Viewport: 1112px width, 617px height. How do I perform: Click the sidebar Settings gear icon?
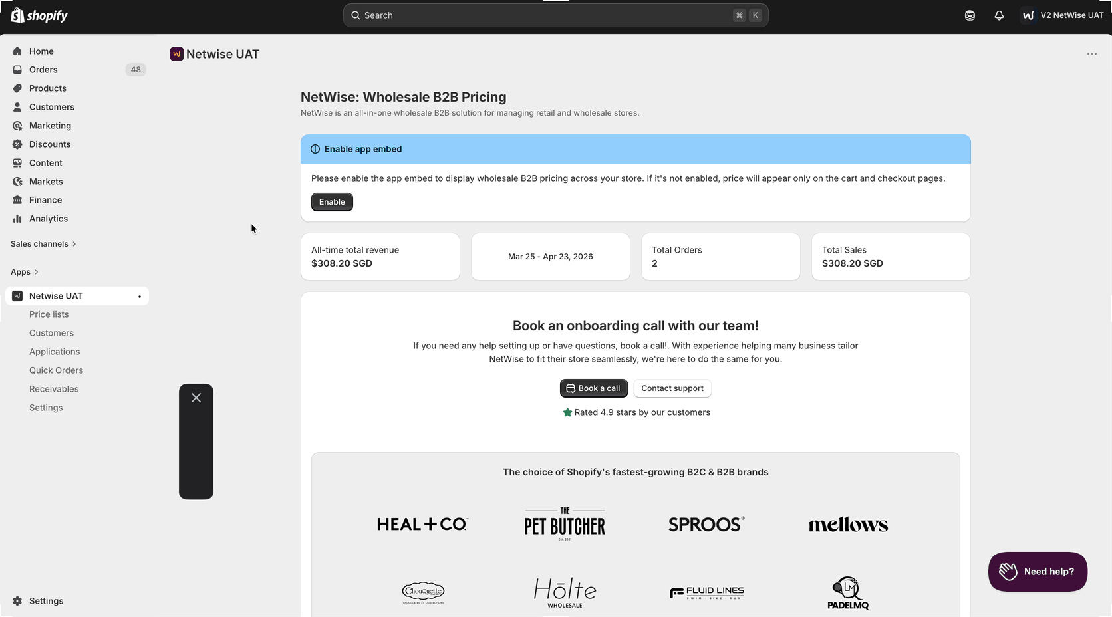[x=17, y=601]
